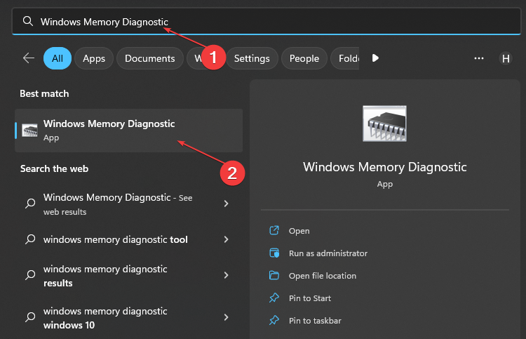Open the Windows Memory Diagnostic best match result
Image resolution: width=526 pixels, height=339 pixels.
(x=128, y=131)
